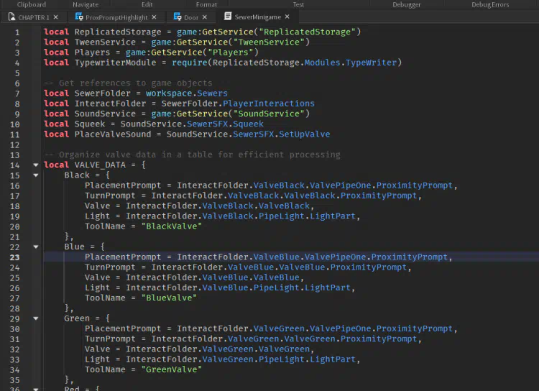Click PlayerInteractions on line 8
This screenshot has width=539, height=391.
click(269, 103)
